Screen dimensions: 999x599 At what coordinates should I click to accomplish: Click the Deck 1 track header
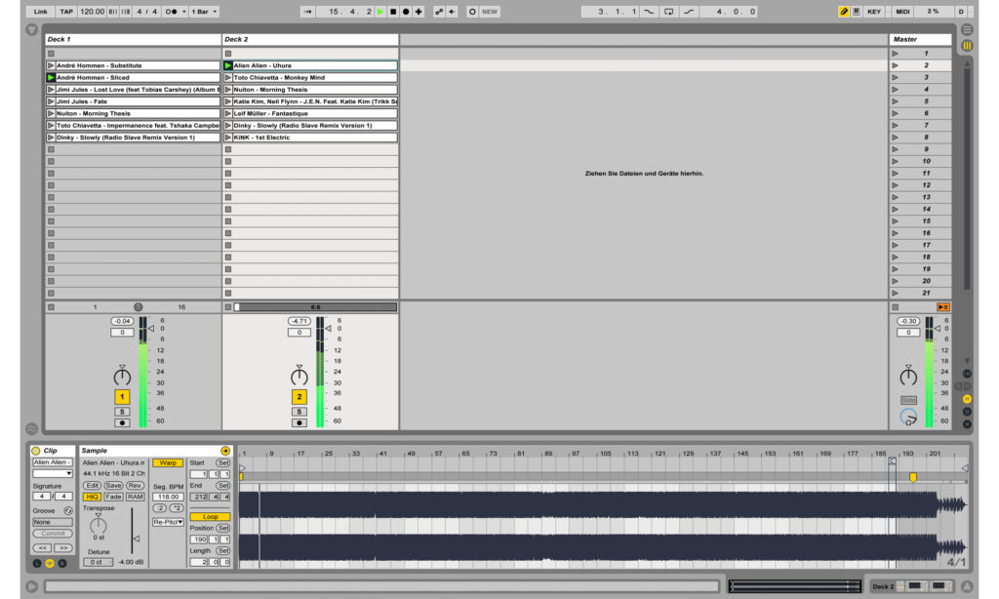point(133,39)
